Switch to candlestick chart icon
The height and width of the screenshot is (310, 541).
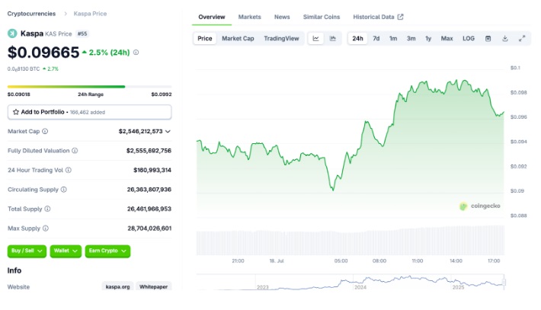[333, 38]
